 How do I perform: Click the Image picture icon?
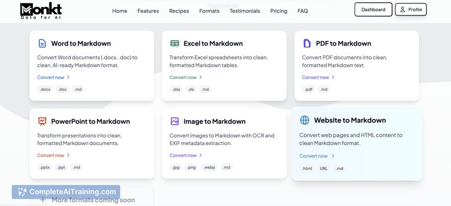tap(174, 121)
